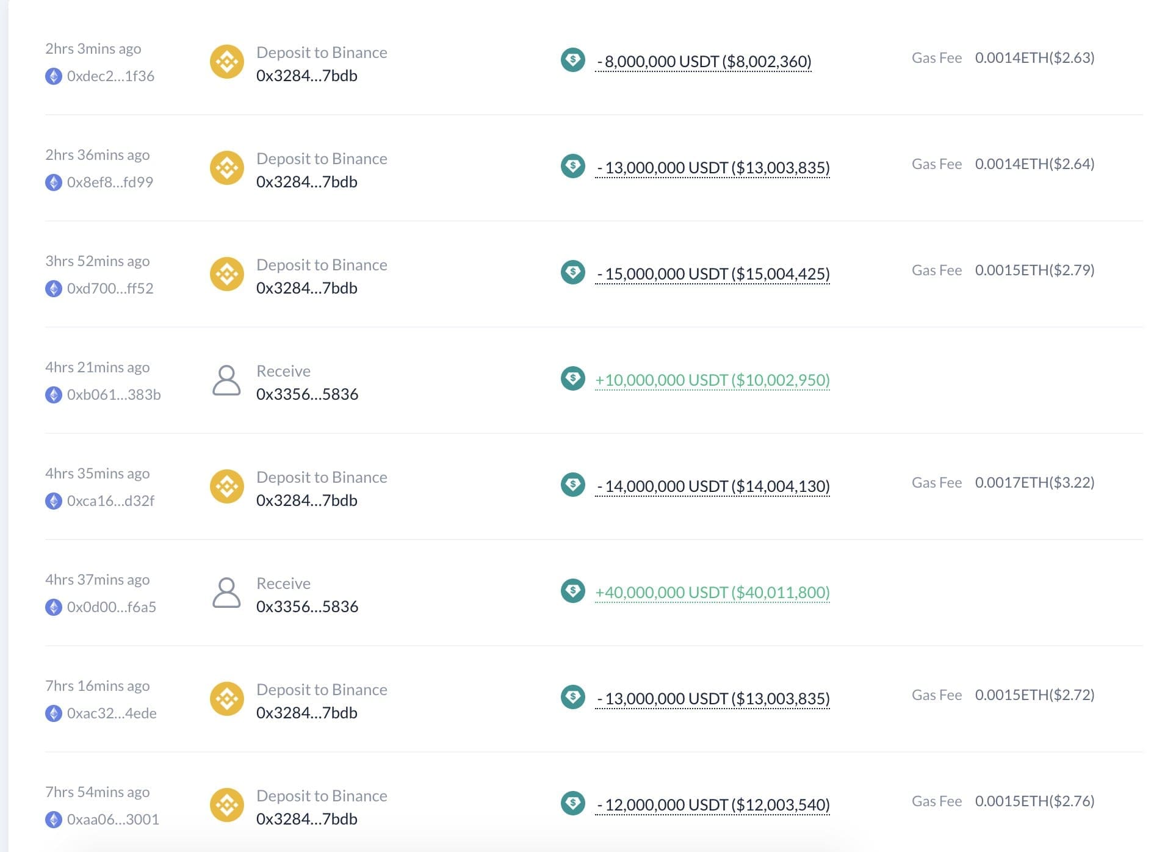Open transaction hash 0x8ef8...fd99
The width and height of the screenshot is (1151, 852).
110,182
